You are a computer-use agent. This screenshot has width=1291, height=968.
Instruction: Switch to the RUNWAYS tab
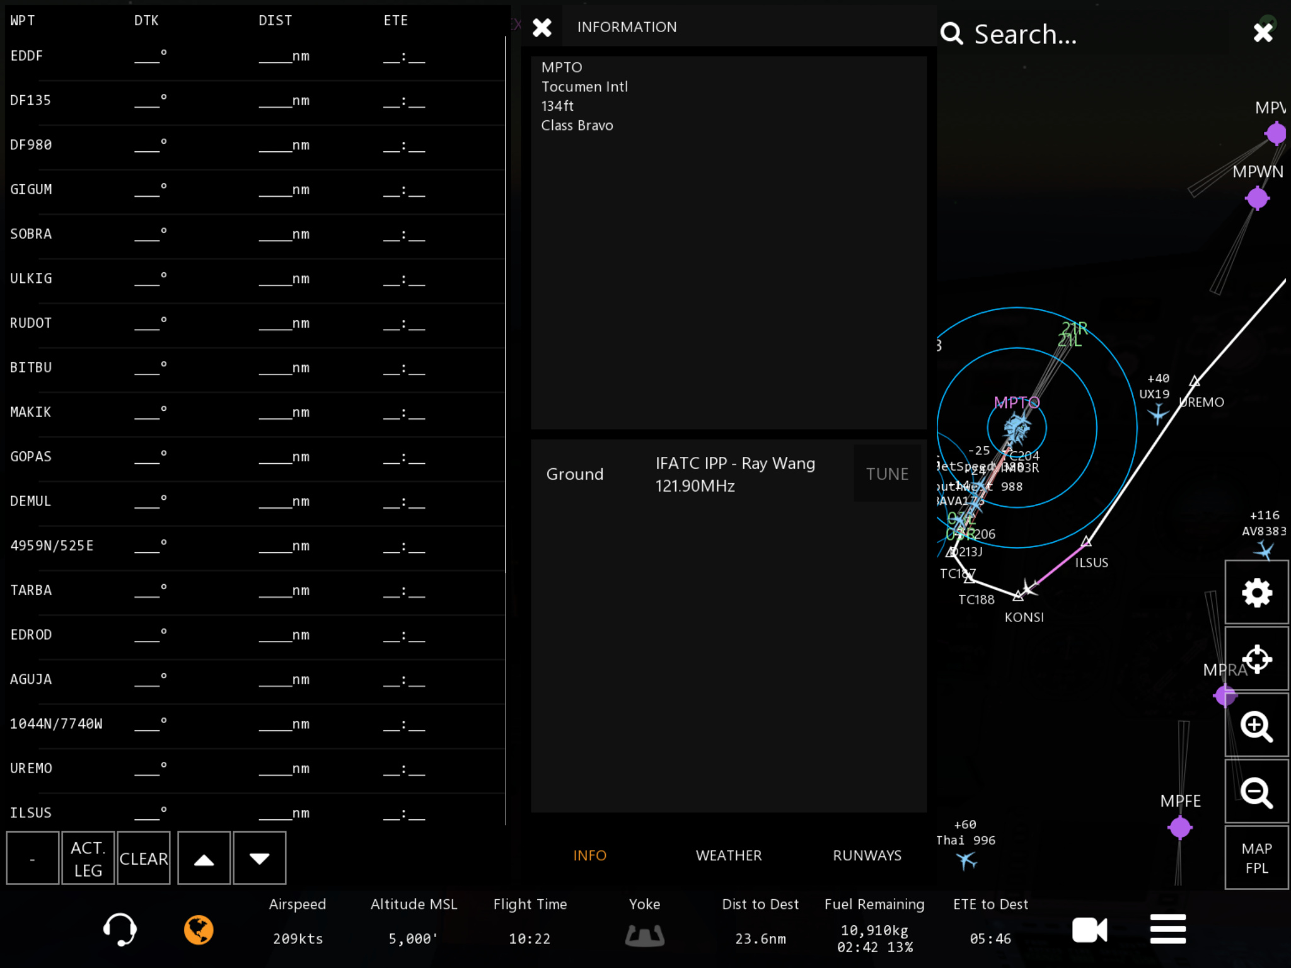pyautogui.click(x=867, y=855)
